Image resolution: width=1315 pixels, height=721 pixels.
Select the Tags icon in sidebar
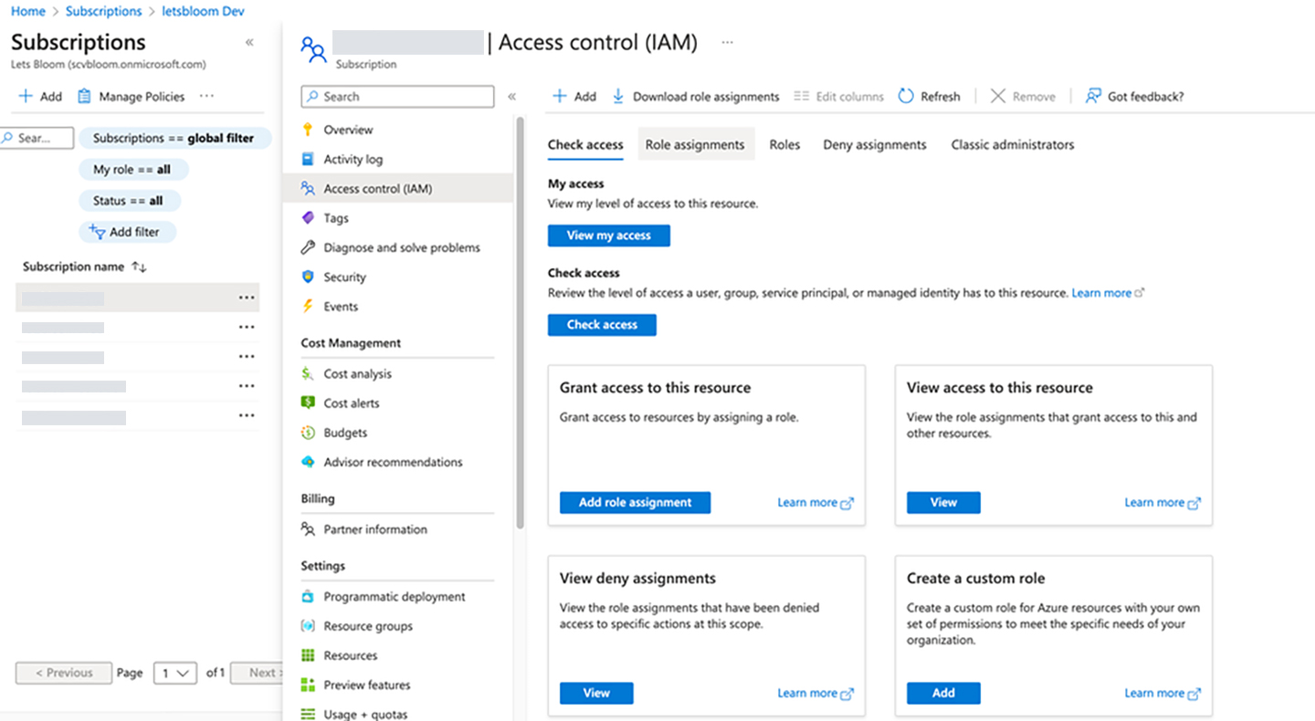308,218
